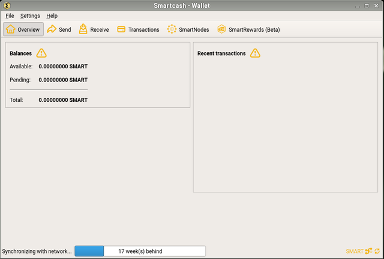Switch to the Send tab
Image resolution: width=384 pixels, height=259 pixels.
(59, 29)
